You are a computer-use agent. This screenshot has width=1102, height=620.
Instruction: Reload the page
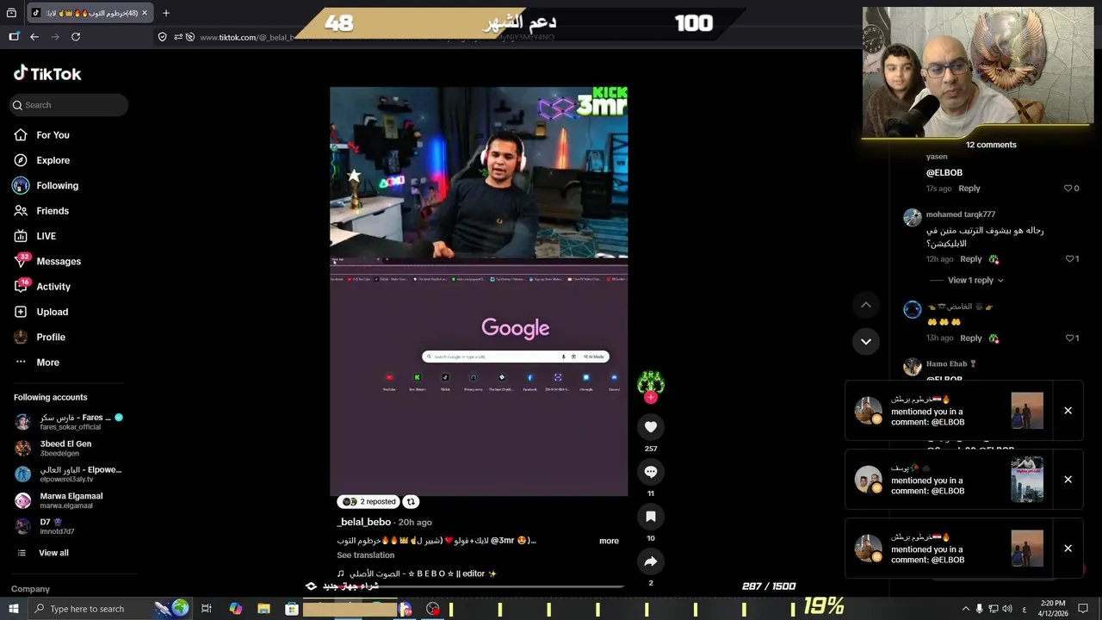[76, 37]
